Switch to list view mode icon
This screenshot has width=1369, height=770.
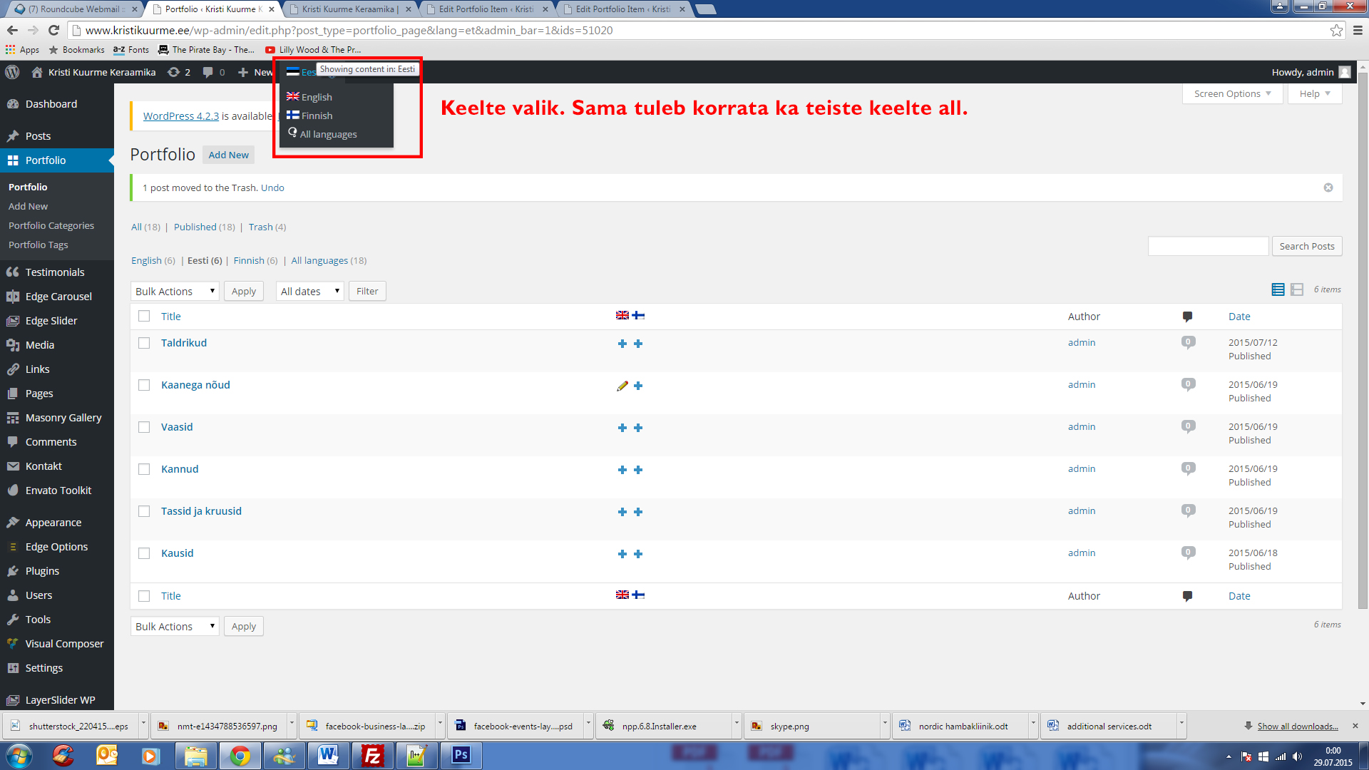click(x=1278, y=289)
